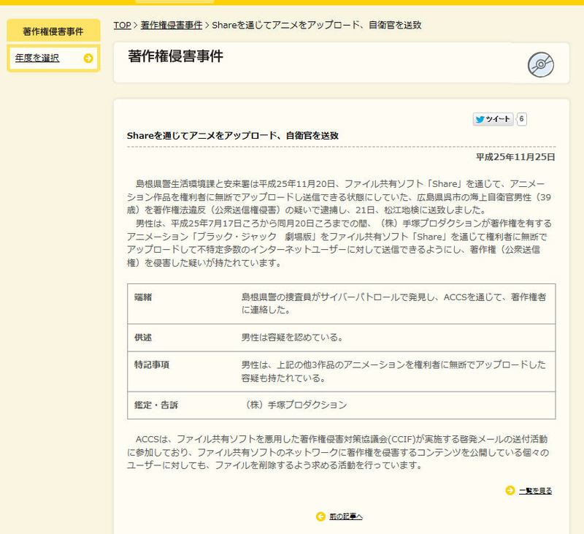584x534 pixels.
Task: Click the article date 平成25年11月25日
Action: pyautogui.click(x=515, y=157)
